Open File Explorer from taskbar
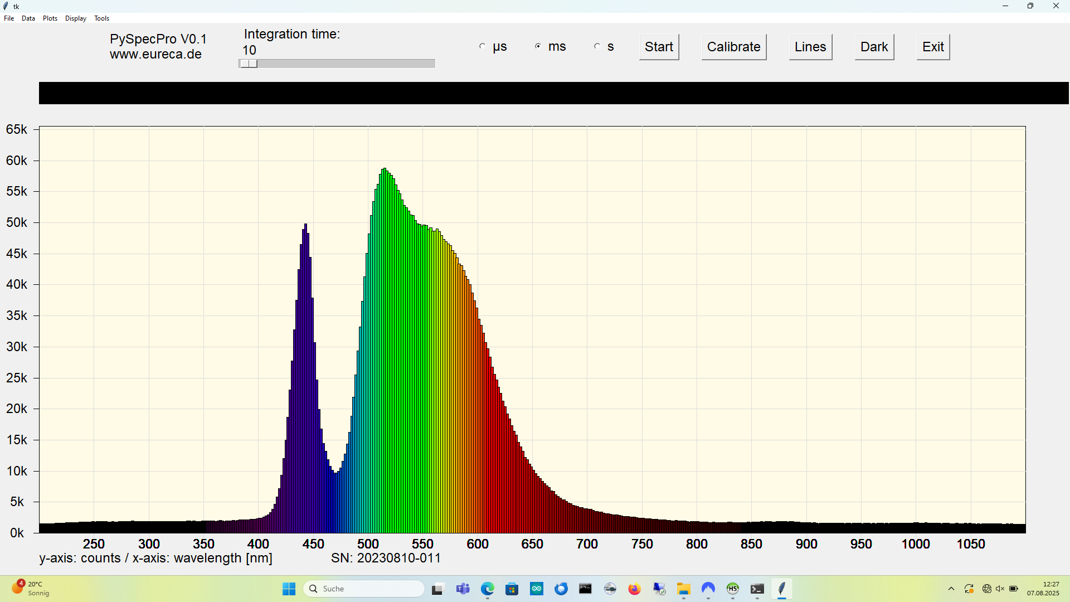Screen dimensions: 1070x602 tap(684, 589)
